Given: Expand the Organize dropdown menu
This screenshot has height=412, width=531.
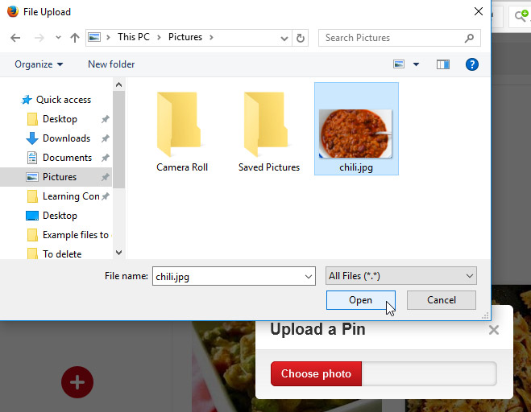Looking at the screenshot, I should pos(39,64).
